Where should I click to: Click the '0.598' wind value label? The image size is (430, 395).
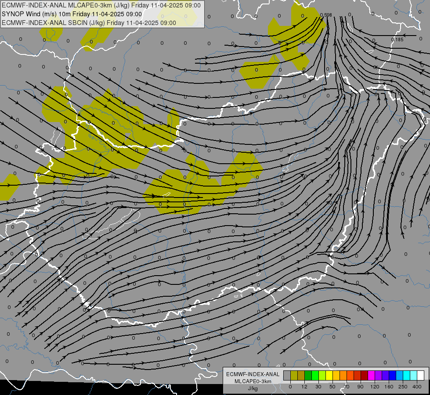click(326, 15)
